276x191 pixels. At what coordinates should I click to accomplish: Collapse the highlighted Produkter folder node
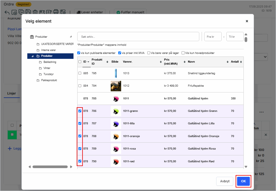click(x=33, y=56)
